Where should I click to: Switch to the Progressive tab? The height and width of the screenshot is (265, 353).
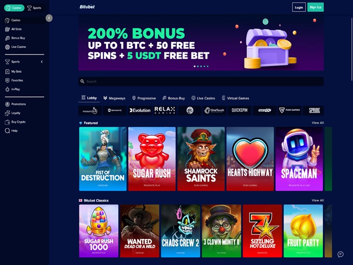144,98
